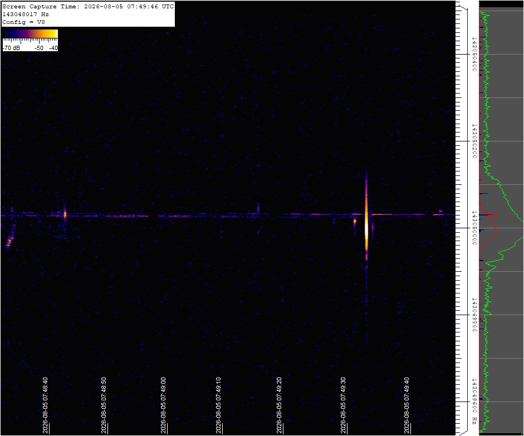Click the '-70 dB' scale label

tap(11, 48)
